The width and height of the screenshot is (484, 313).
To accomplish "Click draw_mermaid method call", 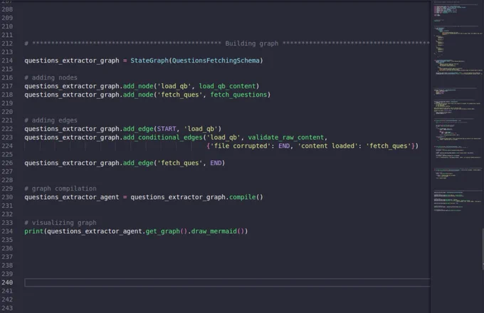I will coord(214,231).
